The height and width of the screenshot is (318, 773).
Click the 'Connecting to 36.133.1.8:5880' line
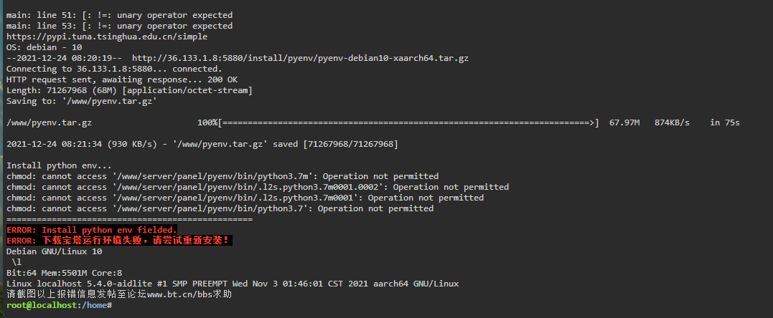click(114, 69)
